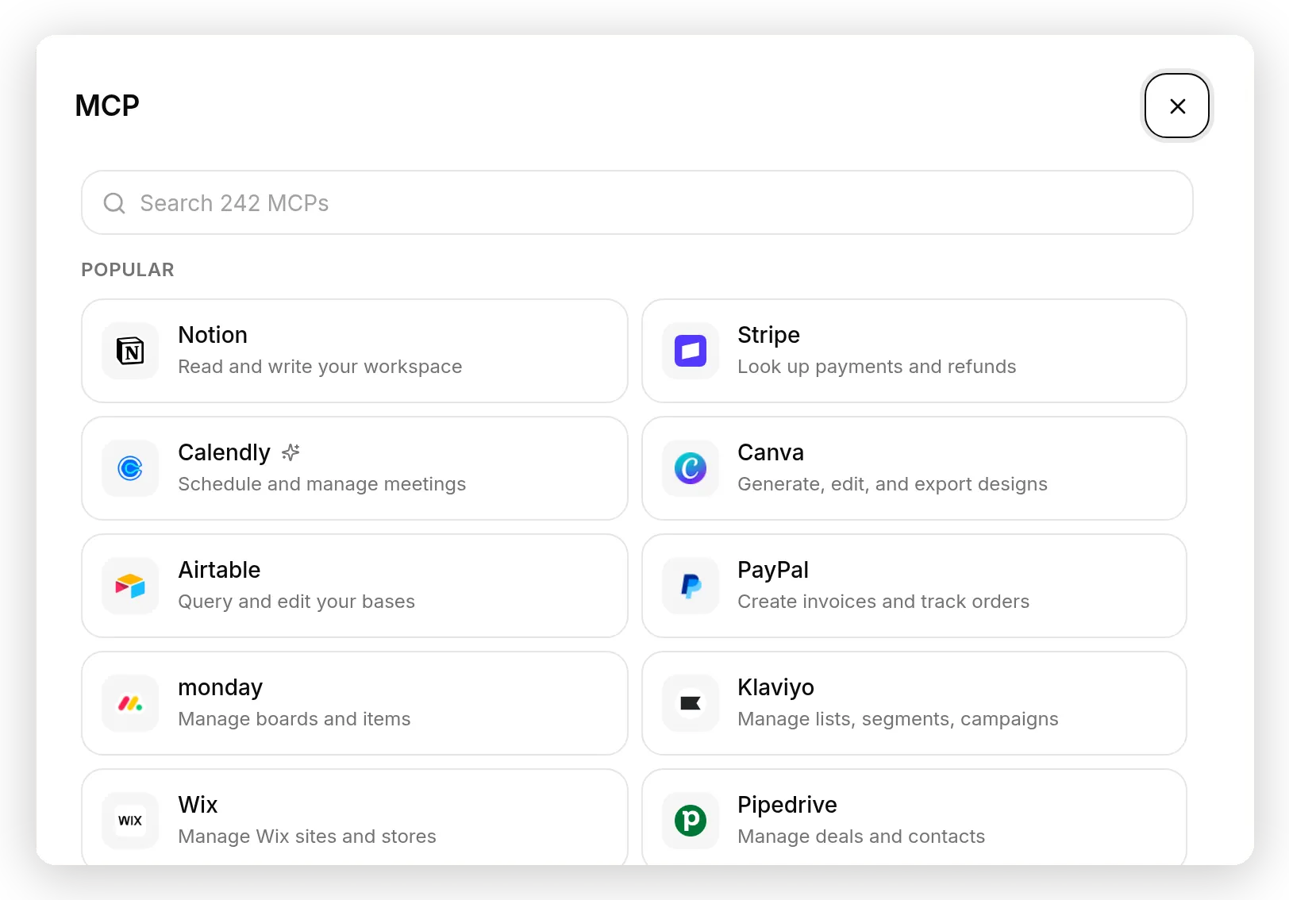The height and width of the screenshot is (900, 1289).
Task: Select the Notion title text
Action: [213, 335]
